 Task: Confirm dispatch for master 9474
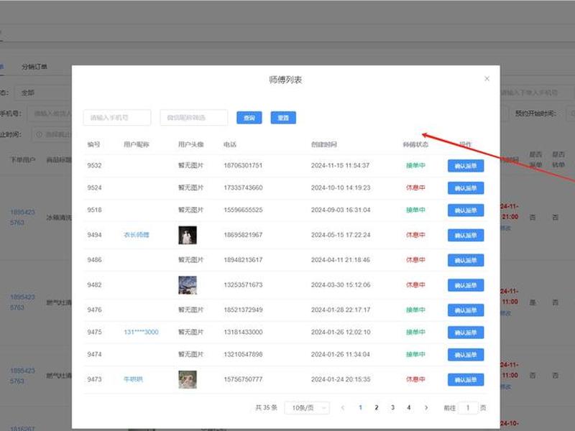(x=465, y=355)
